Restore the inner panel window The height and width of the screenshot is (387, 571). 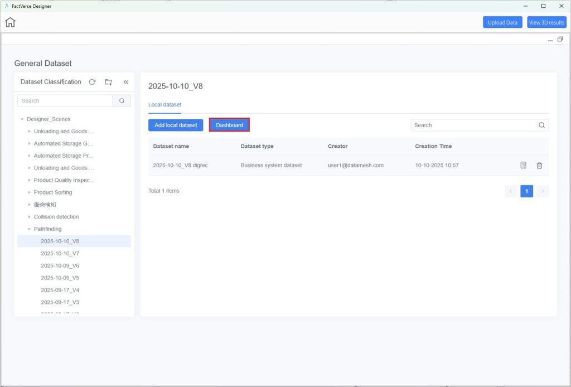(x=560, y=39)
